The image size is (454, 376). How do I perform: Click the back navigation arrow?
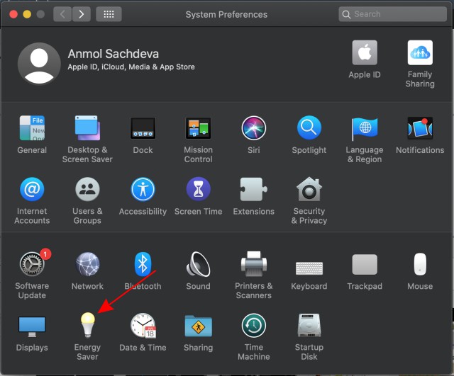click(62, 14)
